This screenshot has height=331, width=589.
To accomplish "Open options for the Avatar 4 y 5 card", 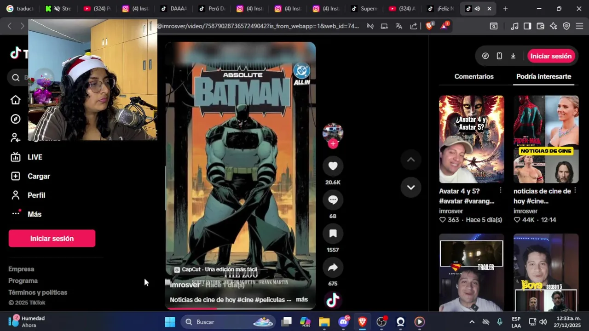I will pyautogui.click(x=500, y=190).
